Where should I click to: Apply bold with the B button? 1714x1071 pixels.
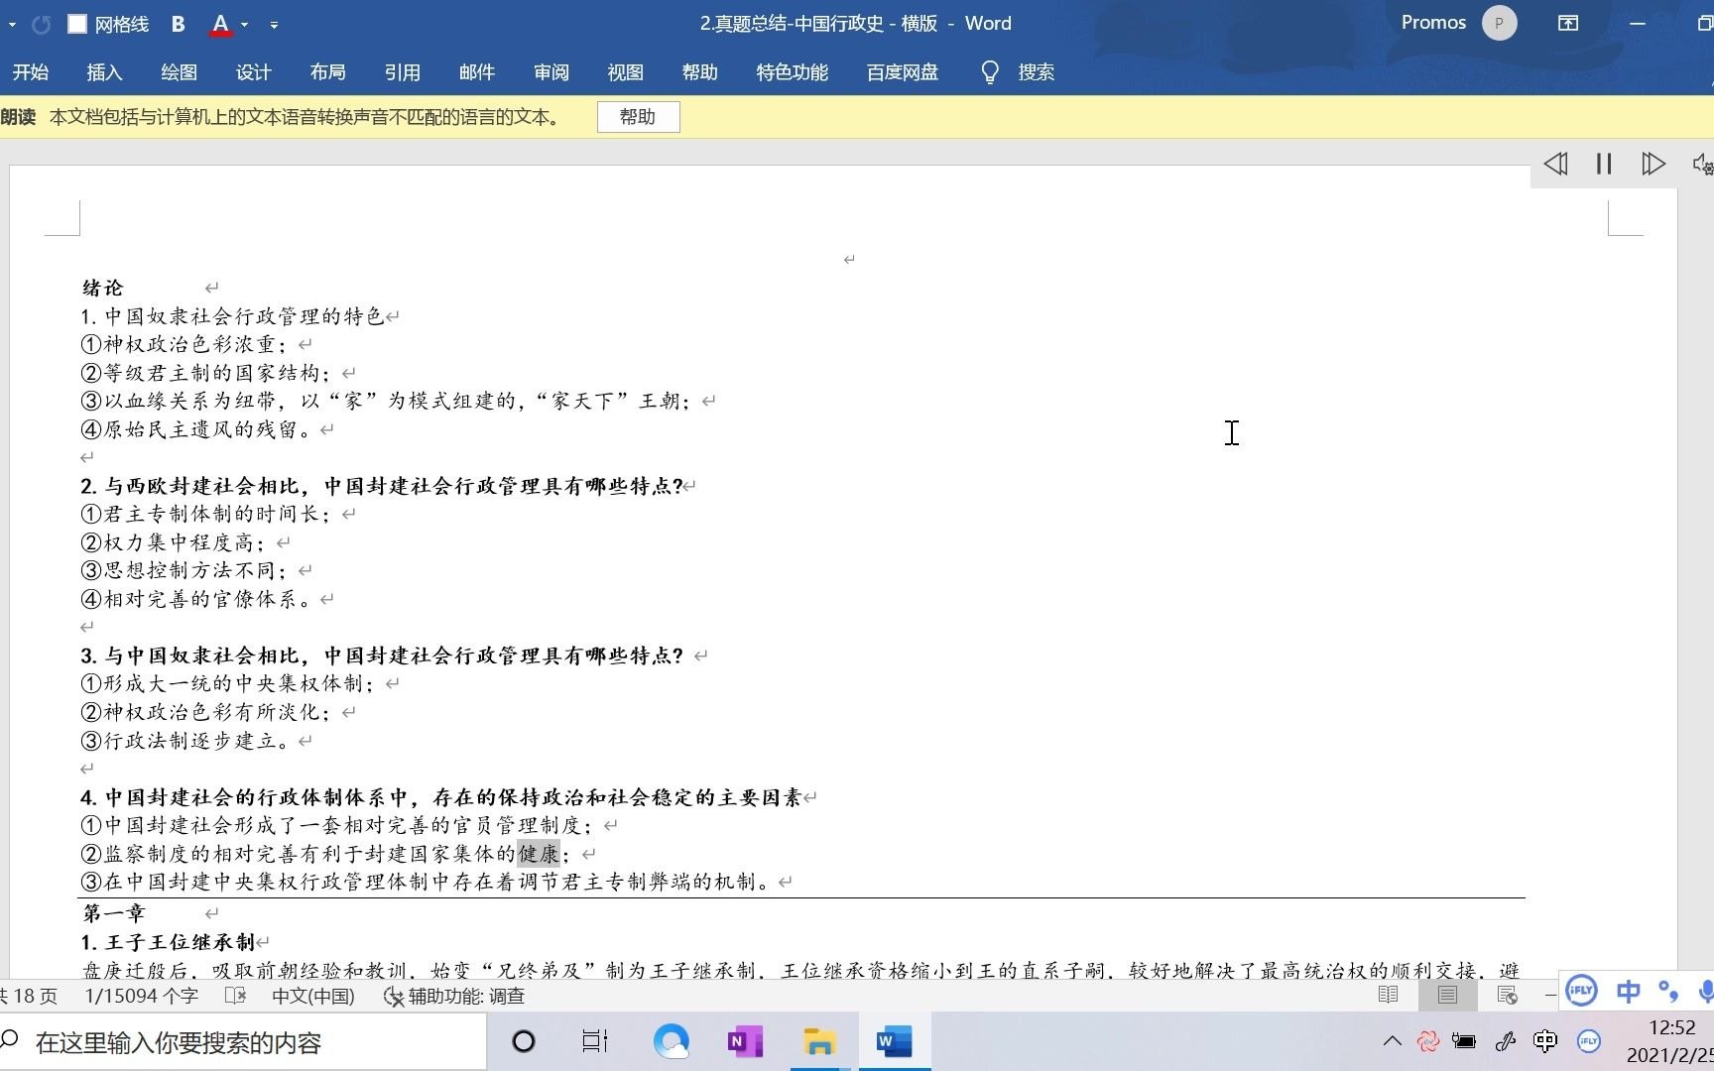click(178, 24)
